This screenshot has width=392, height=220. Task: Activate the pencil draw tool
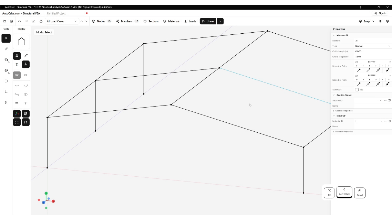coord(6,49)
